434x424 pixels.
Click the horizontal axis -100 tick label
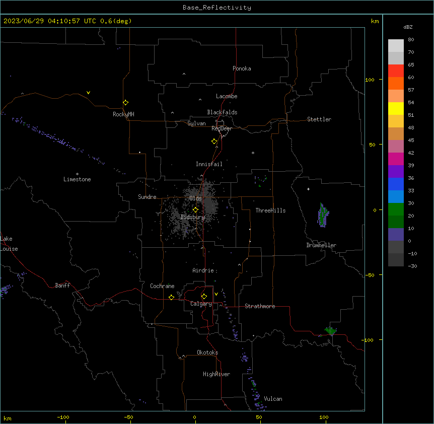point(63,417)
